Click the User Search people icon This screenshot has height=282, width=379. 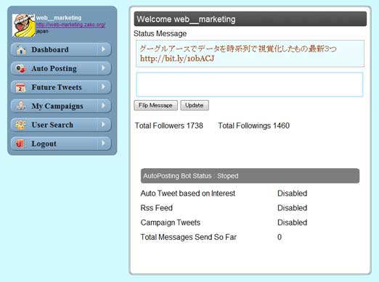tap(20, 125)
